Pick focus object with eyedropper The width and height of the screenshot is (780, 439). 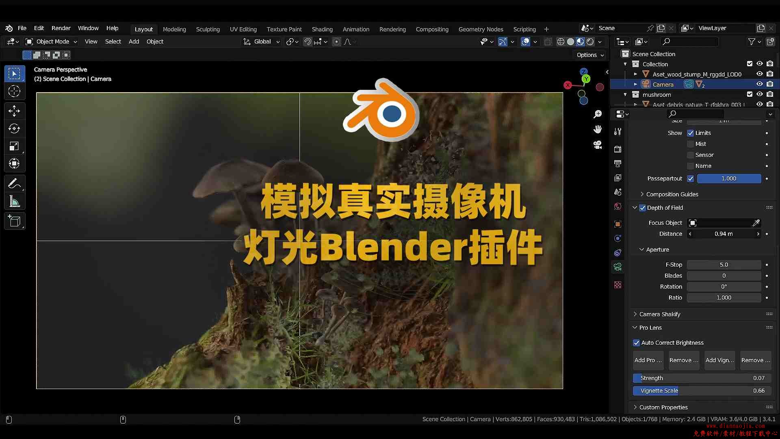756,223
